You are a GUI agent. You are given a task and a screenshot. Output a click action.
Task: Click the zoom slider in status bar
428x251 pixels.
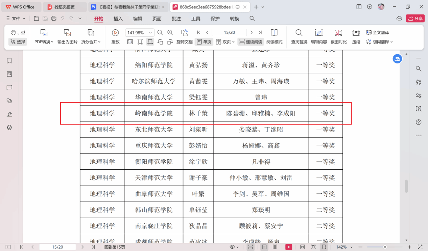point(385,247)
